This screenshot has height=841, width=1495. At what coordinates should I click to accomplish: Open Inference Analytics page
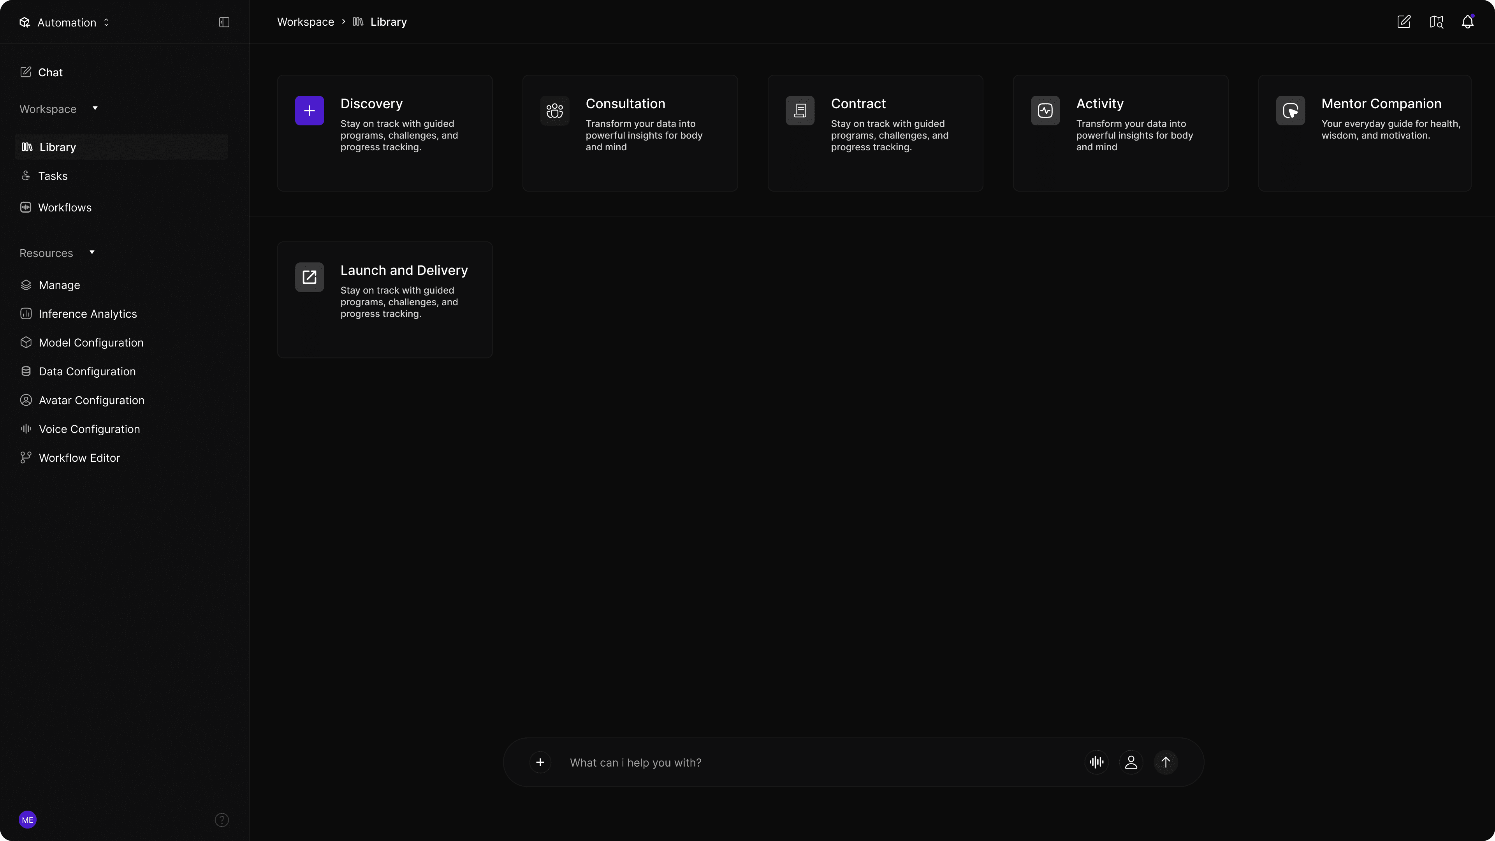tap(88, 313)
